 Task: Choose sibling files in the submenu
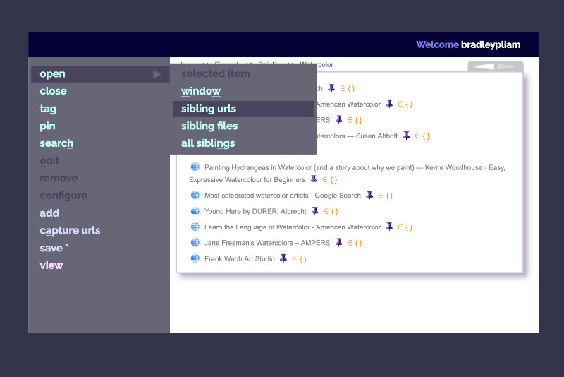[x=209, y=126]
